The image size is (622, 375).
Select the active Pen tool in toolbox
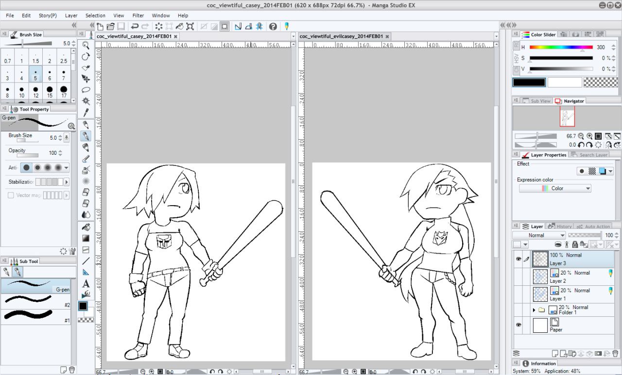(x=86, y=136)
